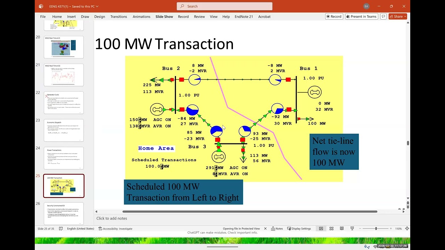Click the 'Bus 2' label in diagram
This screenshot has width=445, height=250.
(x=171, y=68)
